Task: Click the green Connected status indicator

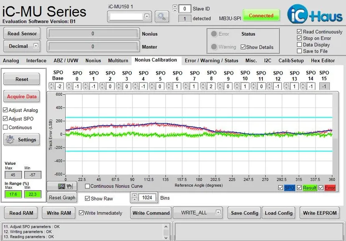Action: pos(261,15)
